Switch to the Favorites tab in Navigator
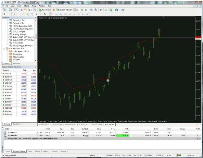This screenshot has height=158, width=203. pyautogui.click(x=17, y=64)
